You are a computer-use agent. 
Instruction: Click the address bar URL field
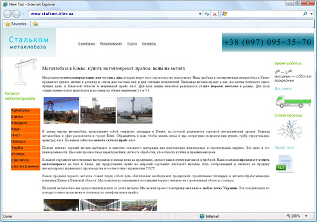pos(113,14)
